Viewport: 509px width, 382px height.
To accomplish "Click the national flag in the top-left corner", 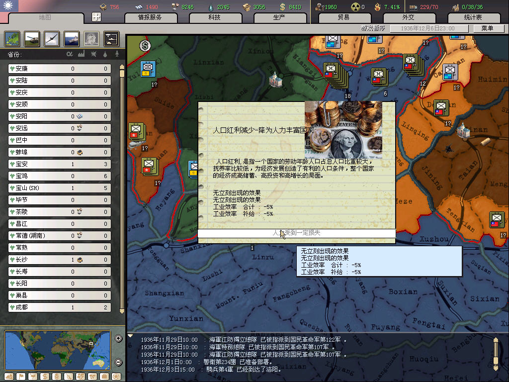I will click(x=9, y=6).
